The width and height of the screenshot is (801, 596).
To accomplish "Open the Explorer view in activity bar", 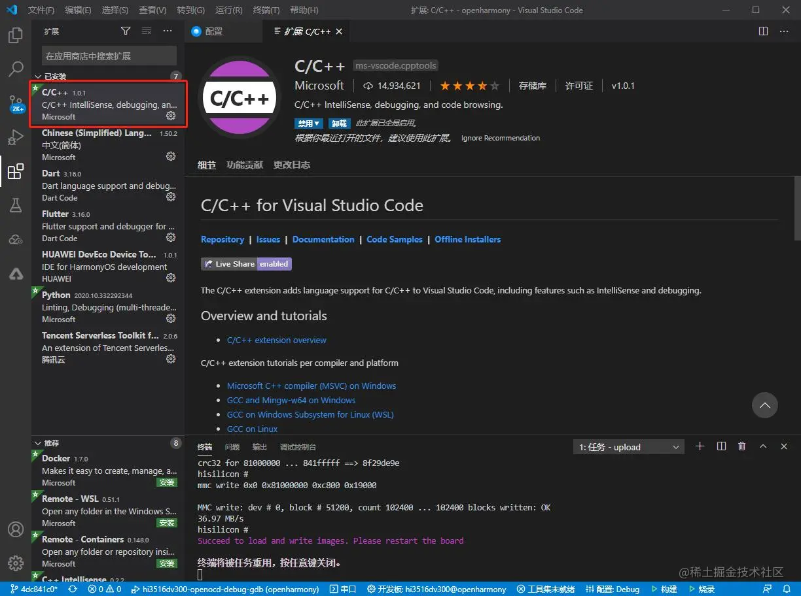I will pyautogui.click(x=16, y=35).
